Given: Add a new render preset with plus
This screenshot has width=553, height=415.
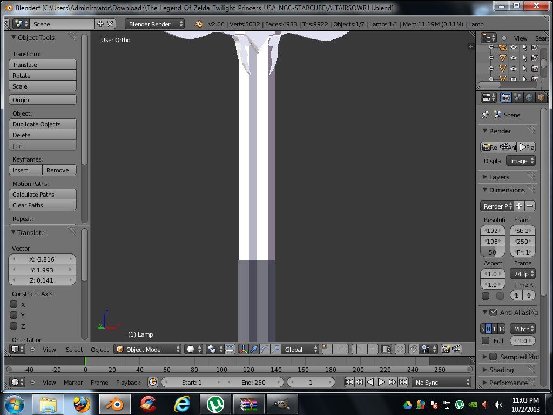Looking at the screenshot, I should point(518,206).
